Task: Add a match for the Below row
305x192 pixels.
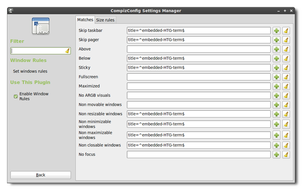Action: tap(276, 58)
